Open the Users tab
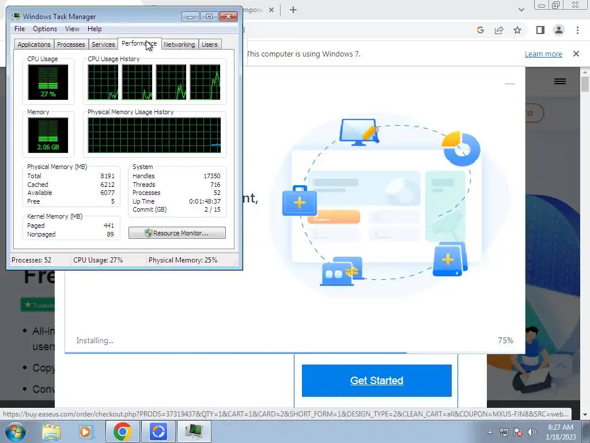 tap(210, 44)
